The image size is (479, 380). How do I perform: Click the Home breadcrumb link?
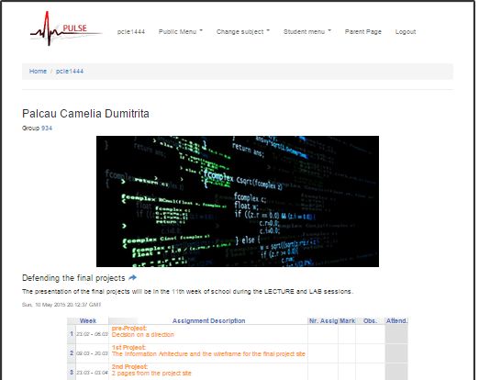38,71
